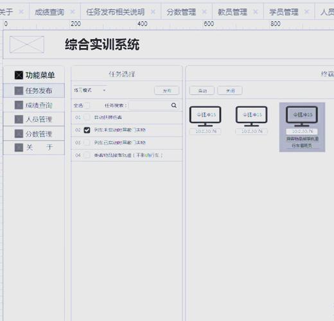This screenshot has width=334, height=321.
Task: Click the 综合实训系统 title heading
Action: [x=102, y=44]
